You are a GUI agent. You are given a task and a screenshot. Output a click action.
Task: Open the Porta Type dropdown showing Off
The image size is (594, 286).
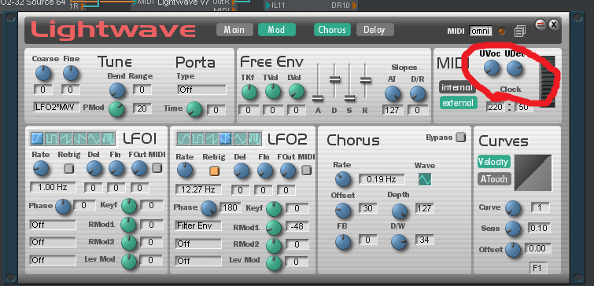coord(201,90)
